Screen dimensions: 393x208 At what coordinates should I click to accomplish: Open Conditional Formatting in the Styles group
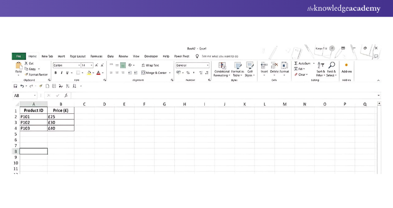222,66
